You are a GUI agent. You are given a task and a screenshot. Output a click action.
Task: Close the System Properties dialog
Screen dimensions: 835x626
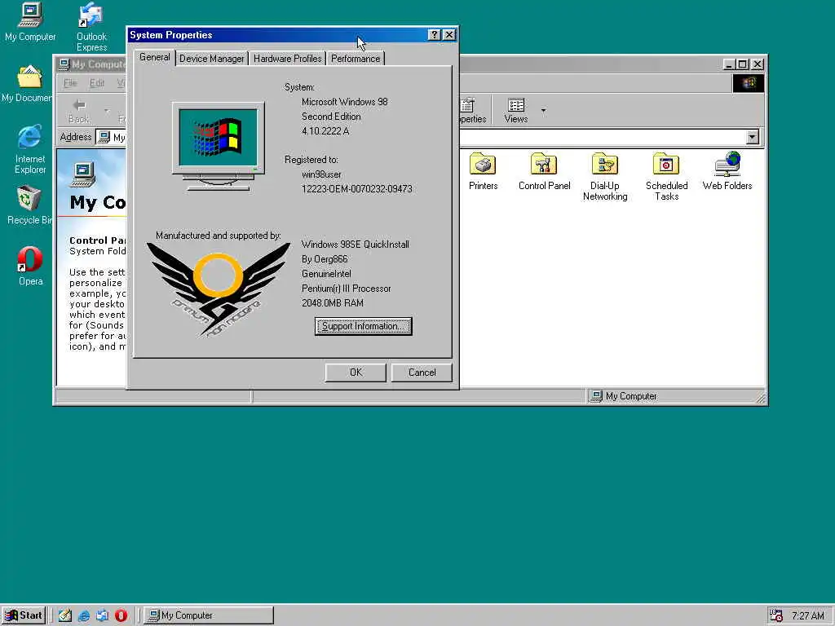click(449, 34)
